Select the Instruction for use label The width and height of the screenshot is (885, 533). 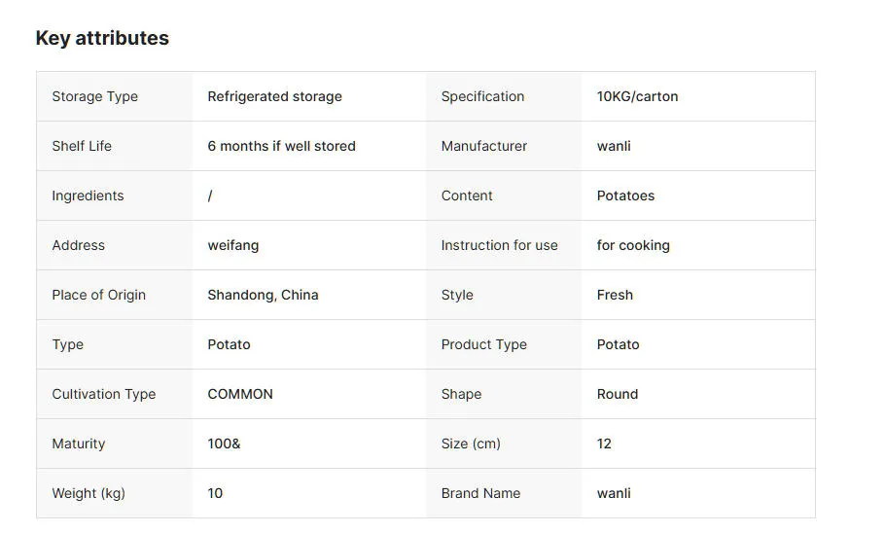[x=499, y=245]
